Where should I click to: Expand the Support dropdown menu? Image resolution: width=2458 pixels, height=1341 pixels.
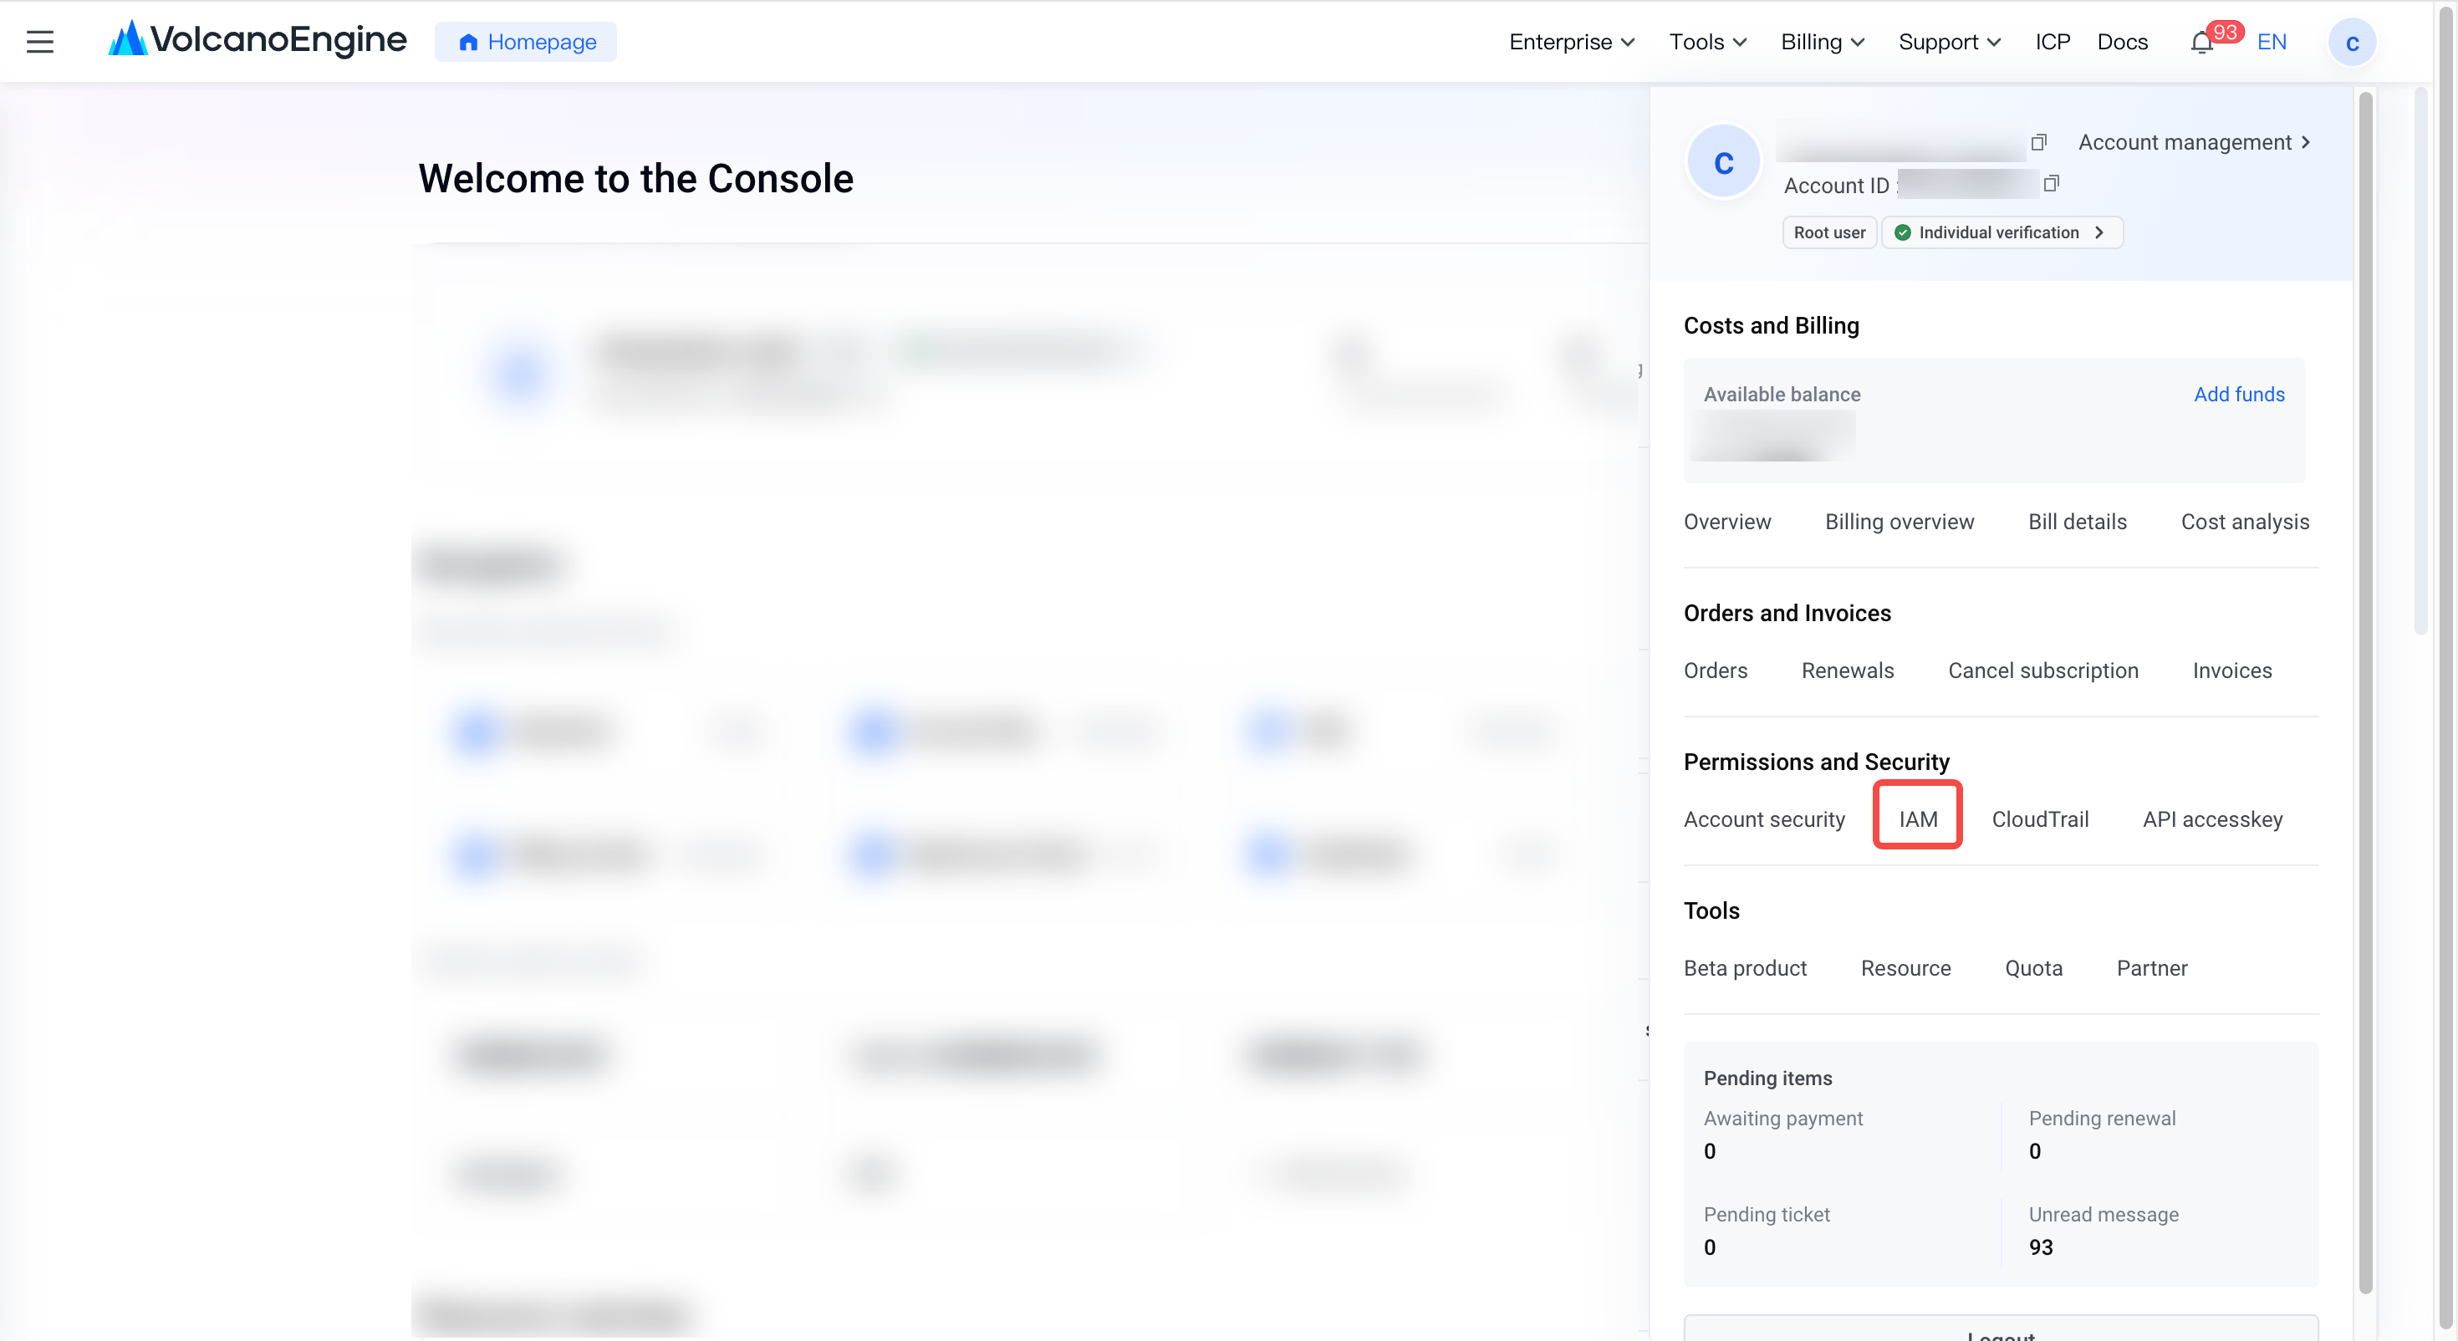1950,42
